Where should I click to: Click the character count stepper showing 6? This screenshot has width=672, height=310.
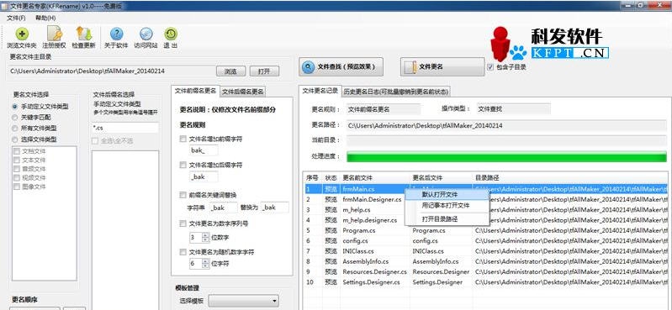205,263
